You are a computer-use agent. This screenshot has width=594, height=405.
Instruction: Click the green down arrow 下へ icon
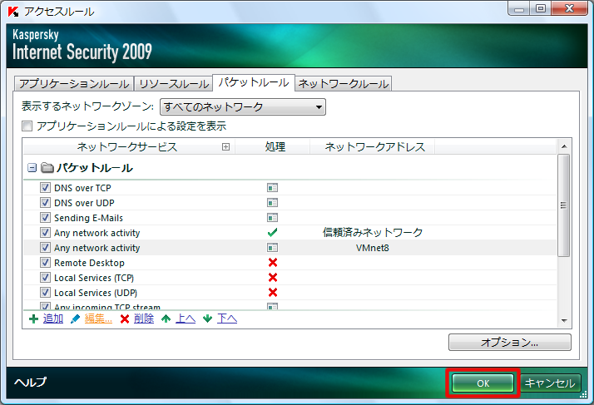[207, 319]
